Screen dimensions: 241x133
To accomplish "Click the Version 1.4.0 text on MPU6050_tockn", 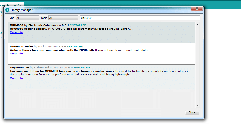I will 57,47.
